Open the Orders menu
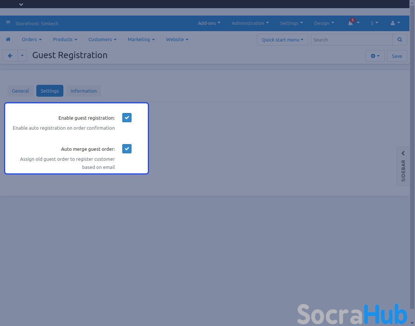Image resolution: width=415 pixels, height=326 pixels. [x=32, y=39]
